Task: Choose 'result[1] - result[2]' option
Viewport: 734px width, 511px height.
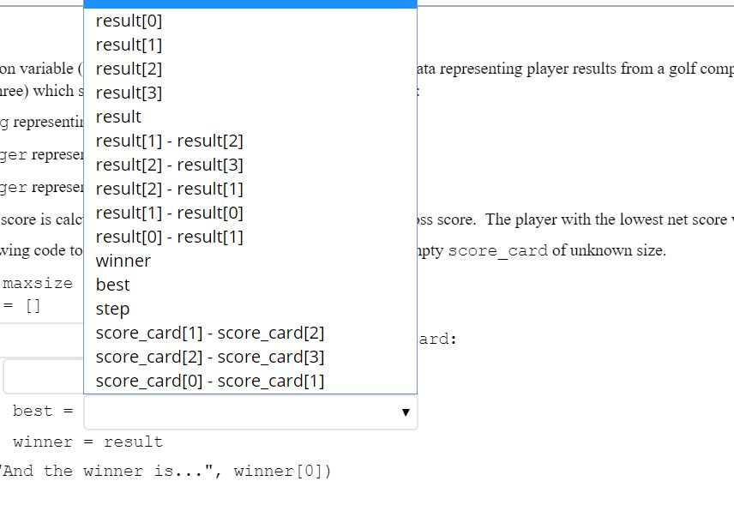Action: 250,141
